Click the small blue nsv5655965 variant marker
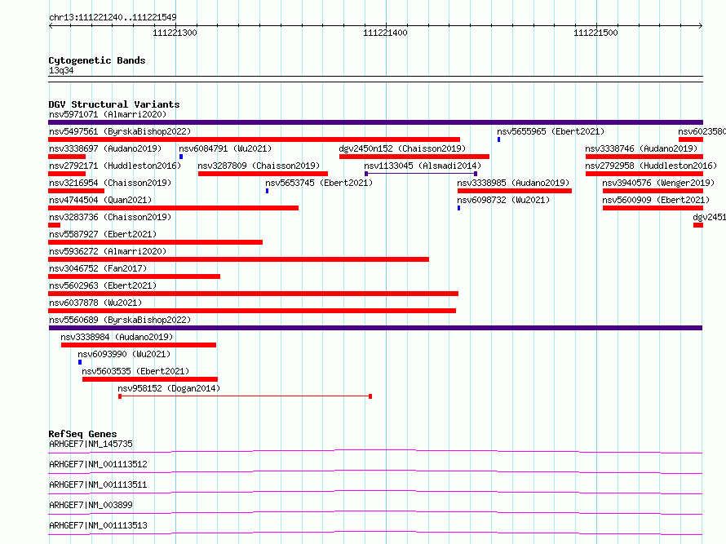726x544 pixels. (x=498, y=139)
